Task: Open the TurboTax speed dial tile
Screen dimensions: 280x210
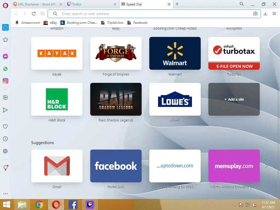Action: [234, 53]
